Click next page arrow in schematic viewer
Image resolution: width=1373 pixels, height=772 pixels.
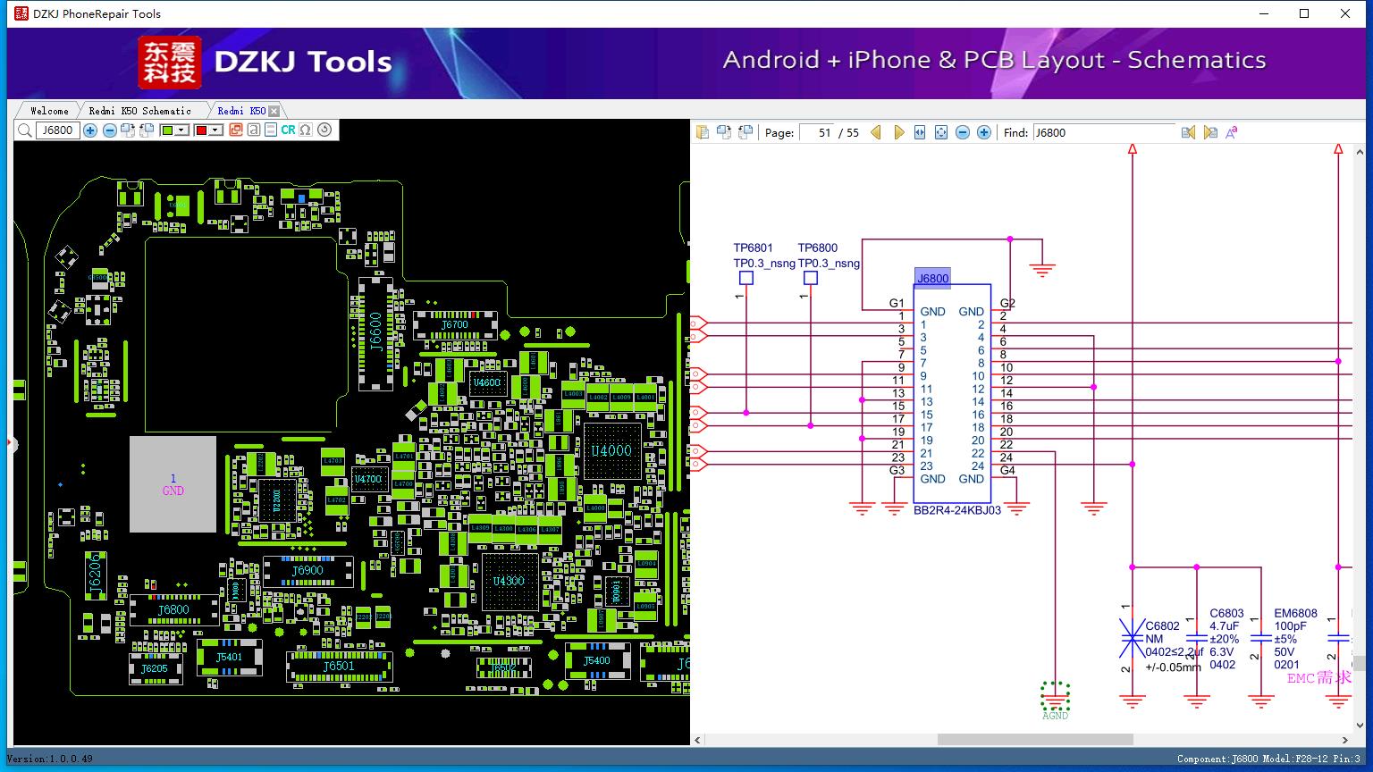click(x=899, y=132)
